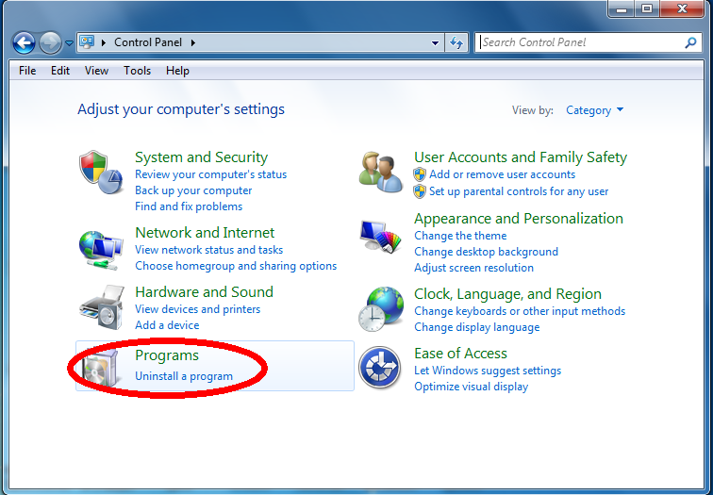The height and width of the screenshot is (495, 713).
Task: Open the Network and Internet category
Action: point(205,233)
